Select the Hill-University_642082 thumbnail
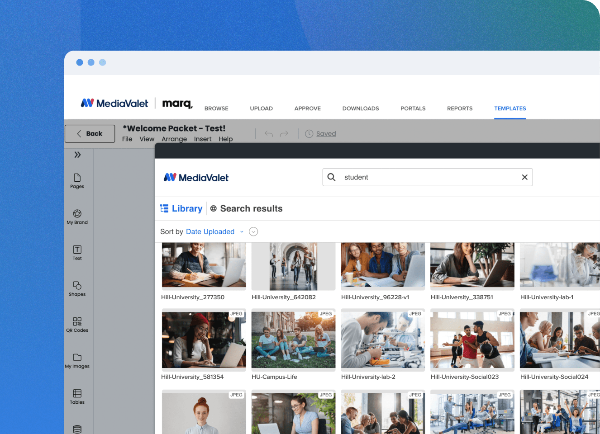Screen dimensions: 600x434 coord(293,266)
